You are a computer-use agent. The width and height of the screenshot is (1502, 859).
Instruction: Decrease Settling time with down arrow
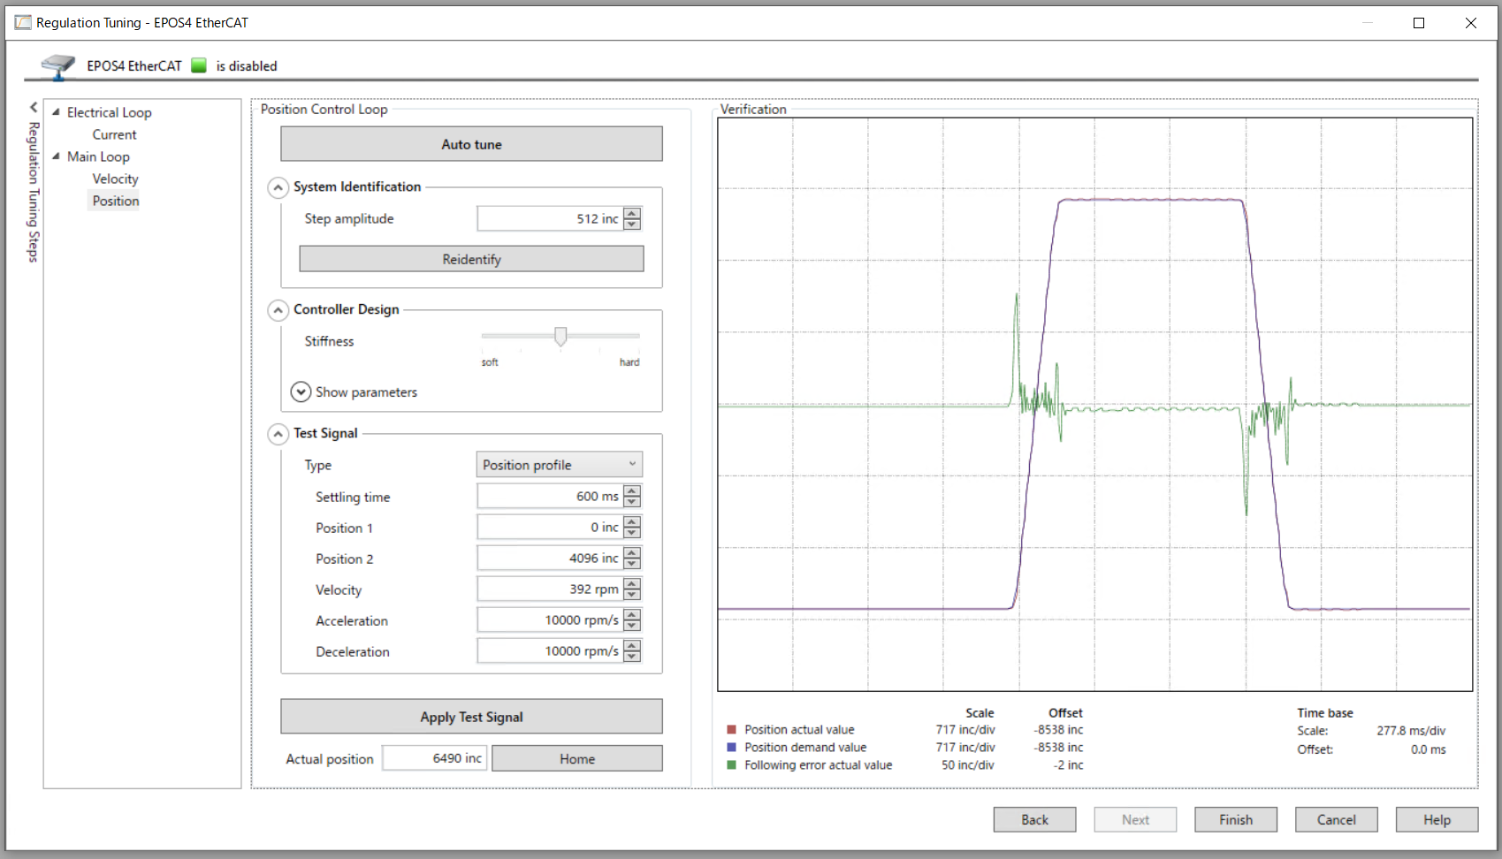click(x=632, y=503)
